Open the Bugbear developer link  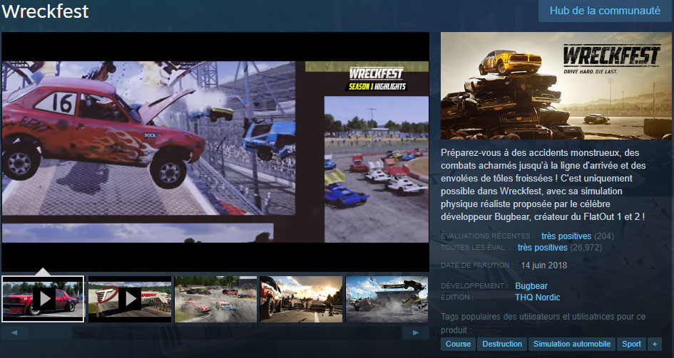point(531,286)
